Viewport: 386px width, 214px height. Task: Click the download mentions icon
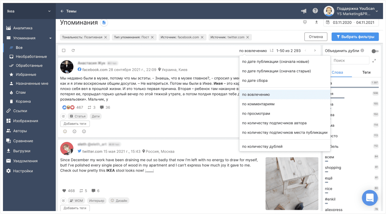[x=316, y=22]
